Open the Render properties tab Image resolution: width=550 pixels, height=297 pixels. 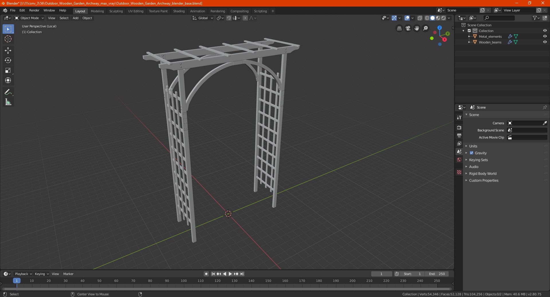[x=459, y=127]
